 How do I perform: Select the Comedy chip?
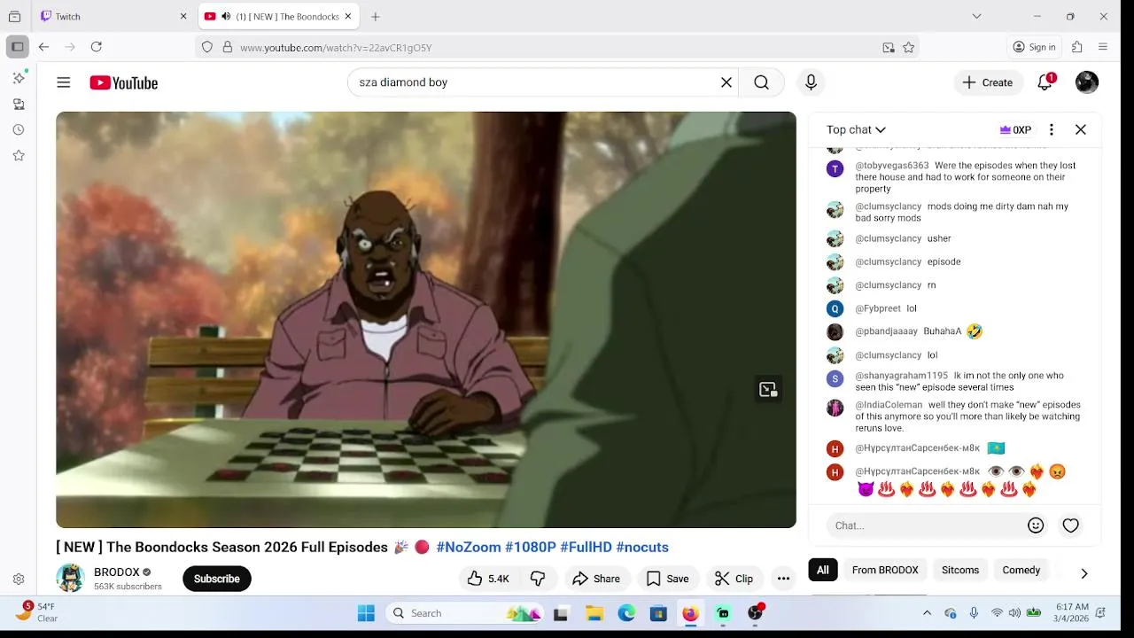(1021, 570)
